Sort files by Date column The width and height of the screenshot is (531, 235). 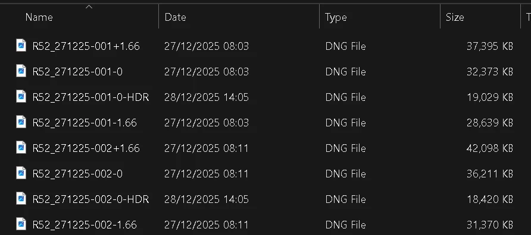click(x=175, y=17)
